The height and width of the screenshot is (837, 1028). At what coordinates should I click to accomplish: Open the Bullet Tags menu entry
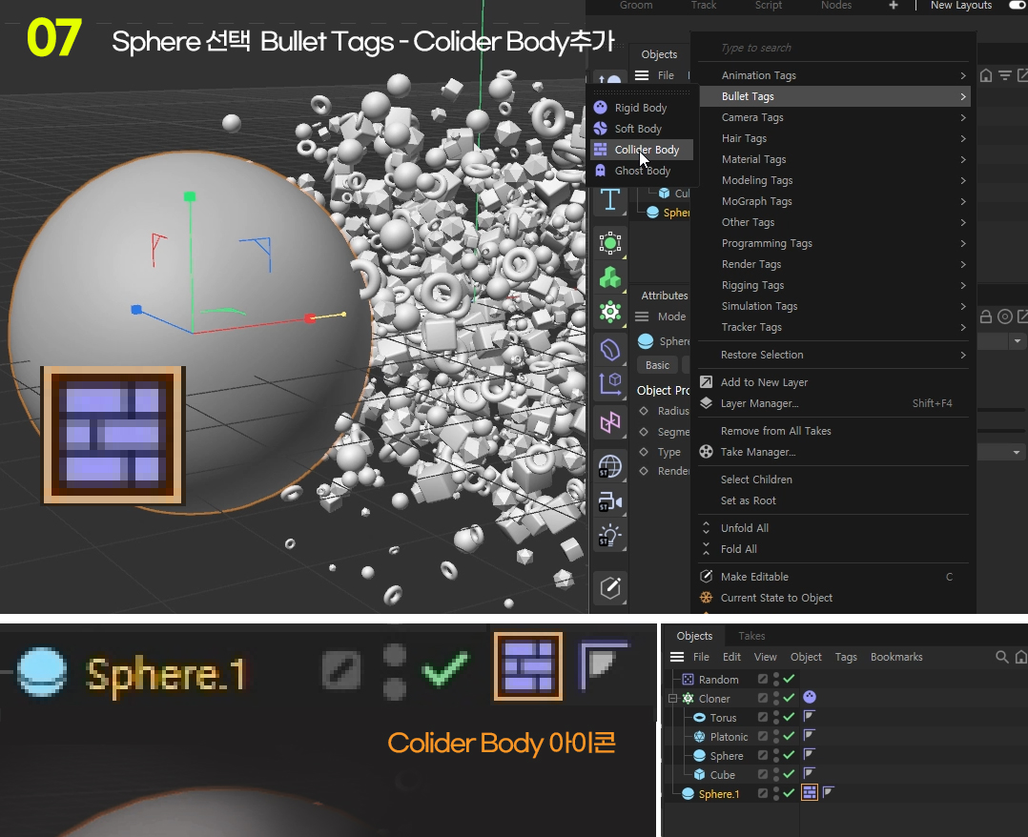tap(835, 96)
